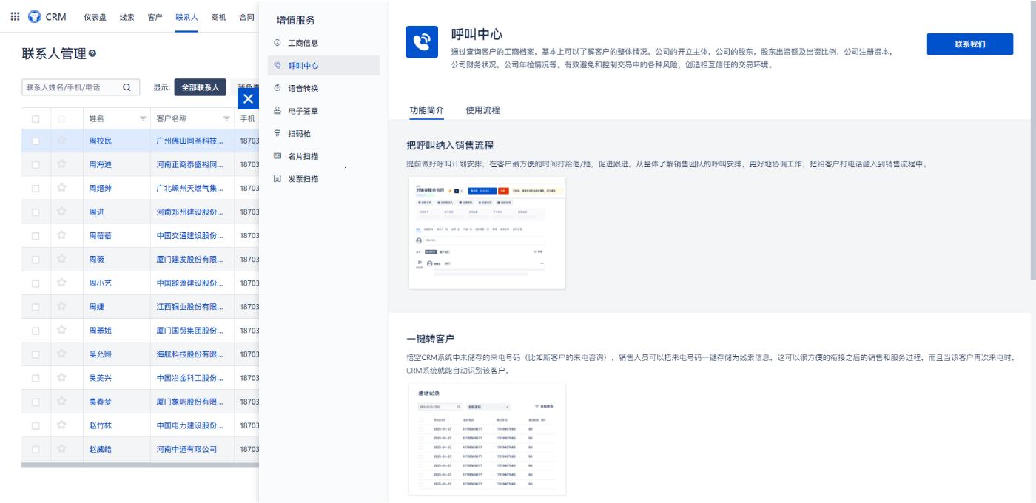This screenshot has height=503, width=1036.
Task: Open customer link 河南正商泰盛裕网...
Action: pos(189,164)
